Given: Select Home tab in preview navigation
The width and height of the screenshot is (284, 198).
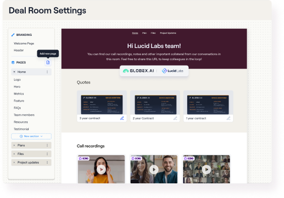Looking at the screenshot, I should pyautogui.click(x=135, y=33).
